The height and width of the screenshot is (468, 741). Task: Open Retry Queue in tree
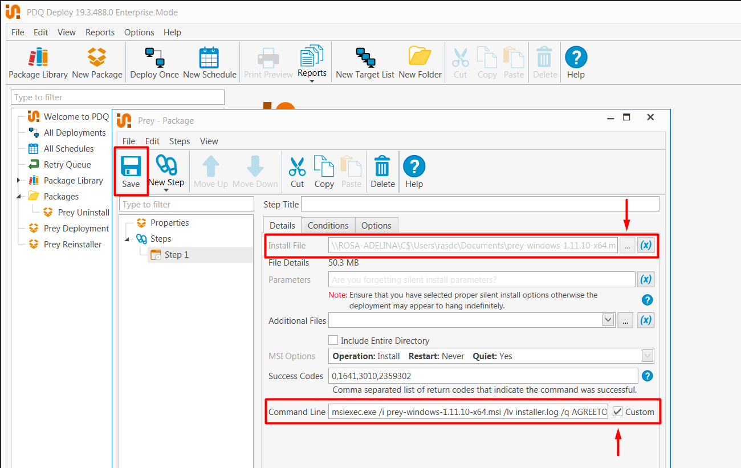[67, 165]
